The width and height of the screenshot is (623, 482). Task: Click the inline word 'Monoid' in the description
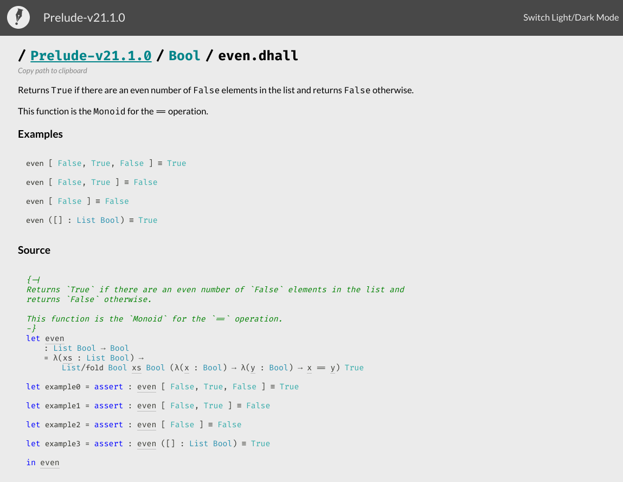[x=110, y=112]
